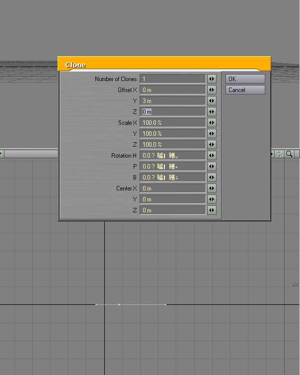This screenshot has width=300, height=375.
Task: Click the arrow button beside Offset Y
Action: [x=212, y=101]
